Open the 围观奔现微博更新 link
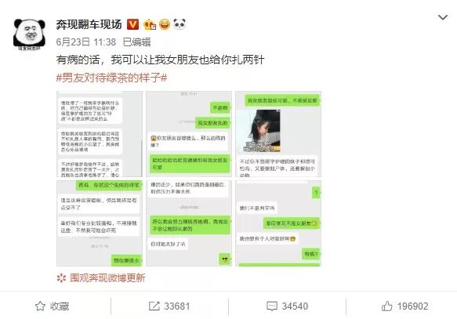 tap(101, 278)
